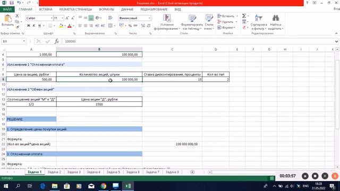Image resolution: width=340 pixels, height=191 pixels.
Task: Open the Задача 2 sheet tab
Action: tap(54, 172)
